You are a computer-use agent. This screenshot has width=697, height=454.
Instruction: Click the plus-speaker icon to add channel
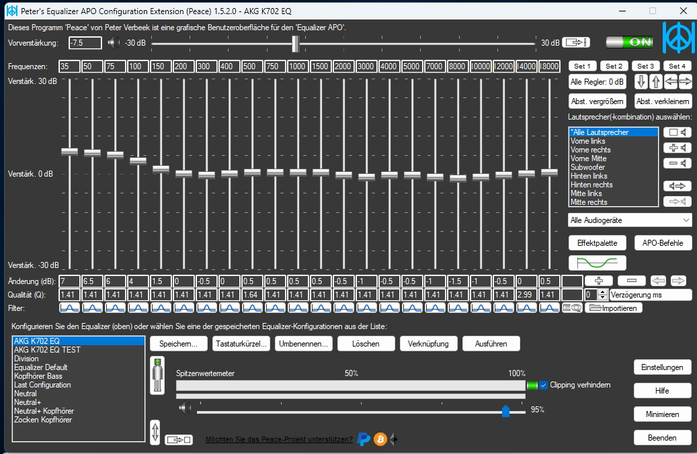pyautogui.click(x=679, y=148)
